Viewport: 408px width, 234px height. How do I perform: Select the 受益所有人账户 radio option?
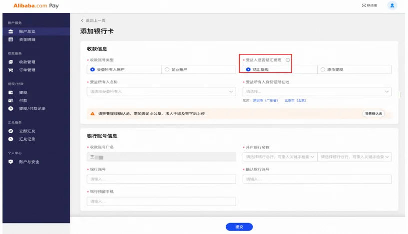coord(92,70)
